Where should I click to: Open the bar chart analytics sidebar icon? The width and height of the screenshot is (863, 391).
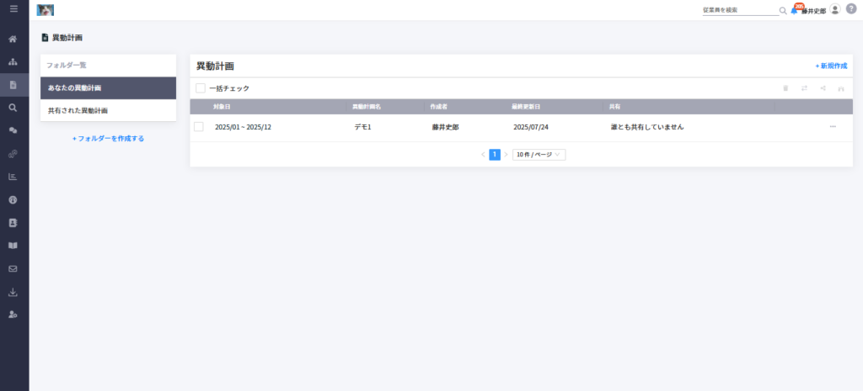click(x=13, y=177)
